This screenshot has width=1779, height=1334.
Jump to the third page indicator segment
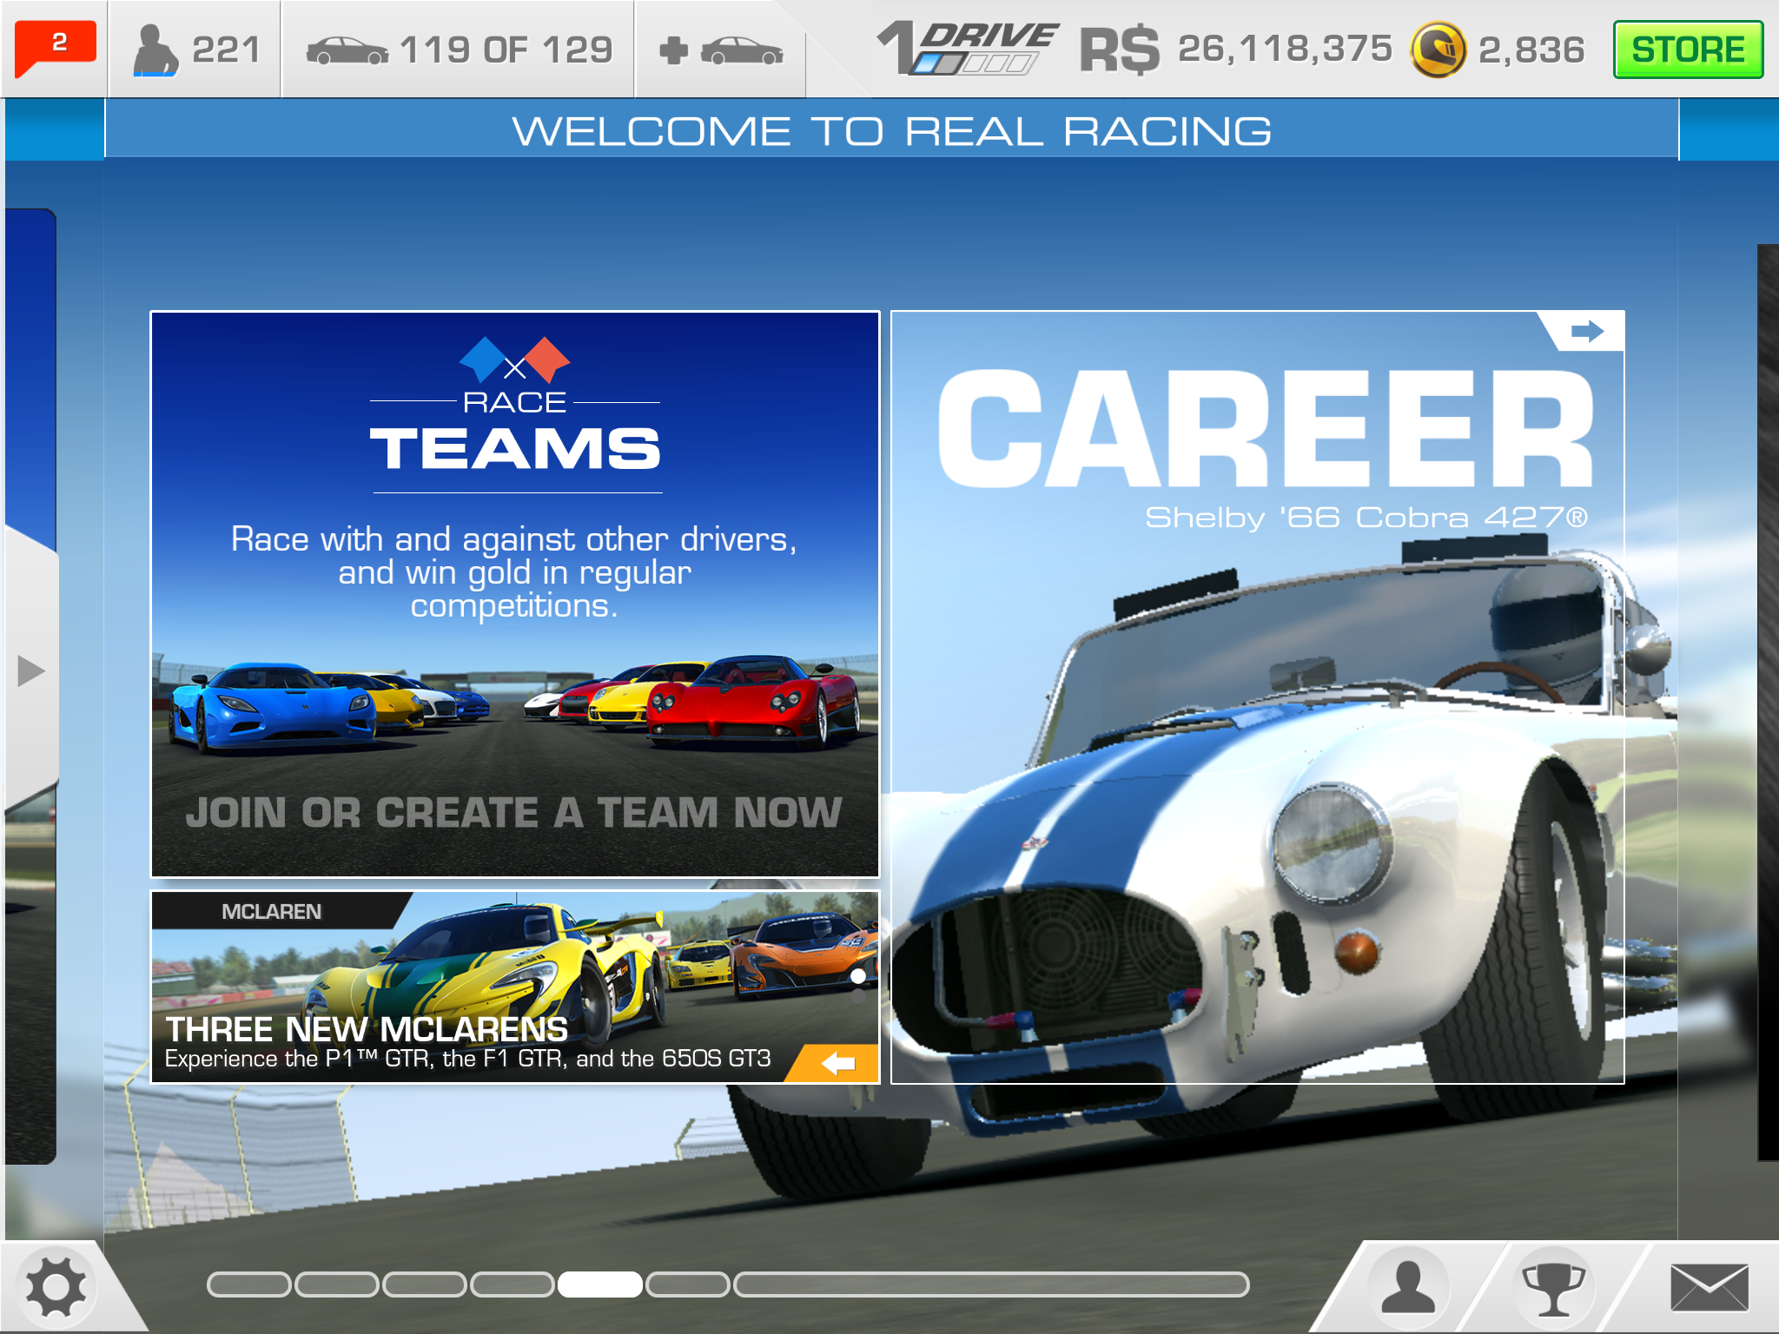tap(425, 1284)
